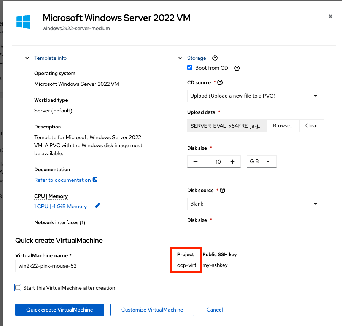Open the Disk source Blank dropdown

point(255,204)
